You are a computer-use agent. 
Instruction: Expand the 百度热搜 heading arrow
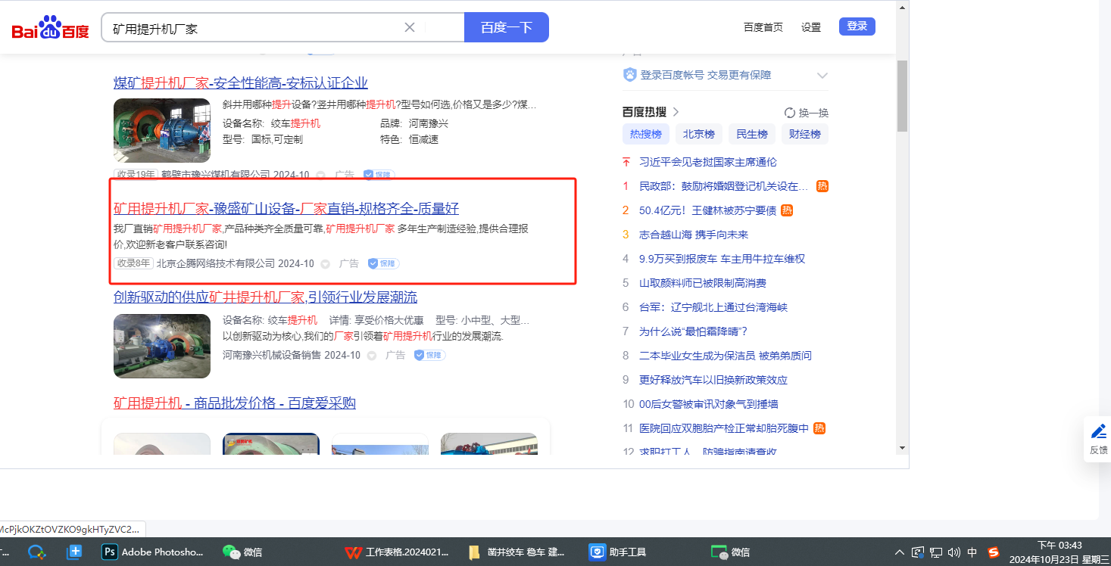(x=676, y=112)
